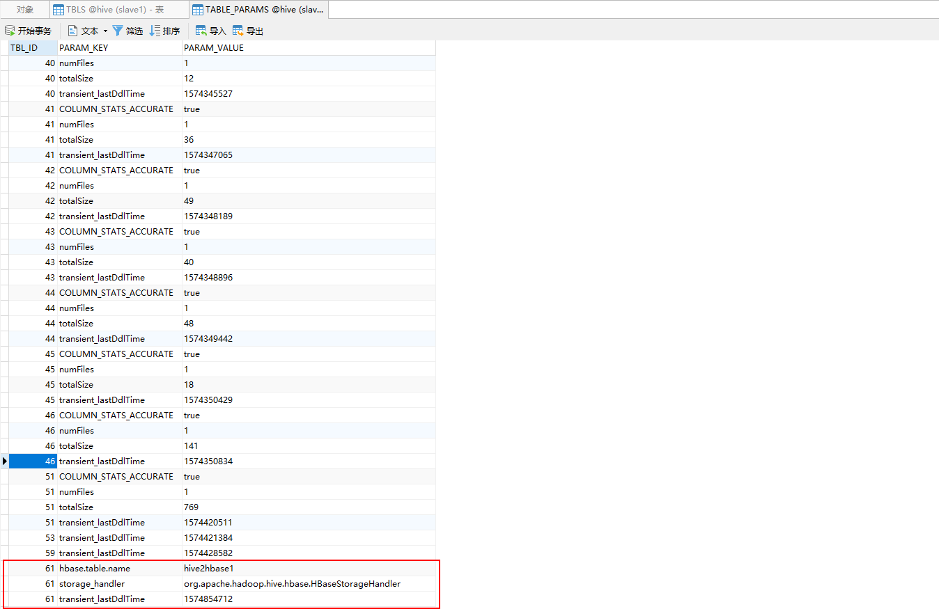Select the value 1574350834 cell
Image resolution: width=939 pixels, height=609 pixels.
[x=309, y=461]
